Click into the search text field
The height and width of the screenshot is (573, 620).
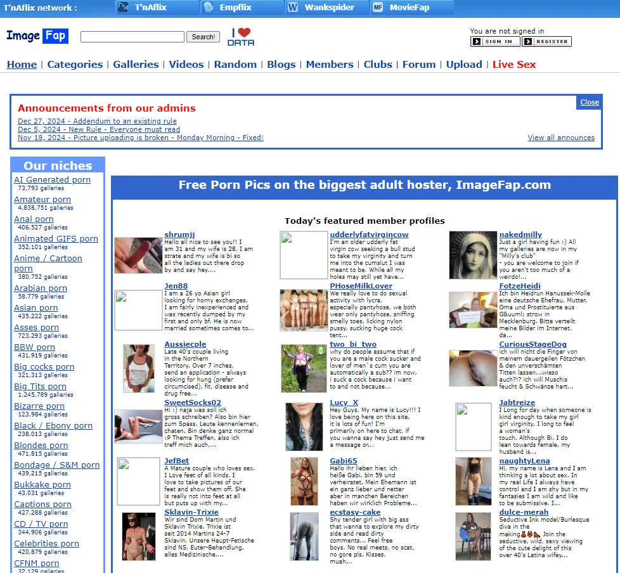click(x=132, y=37)
